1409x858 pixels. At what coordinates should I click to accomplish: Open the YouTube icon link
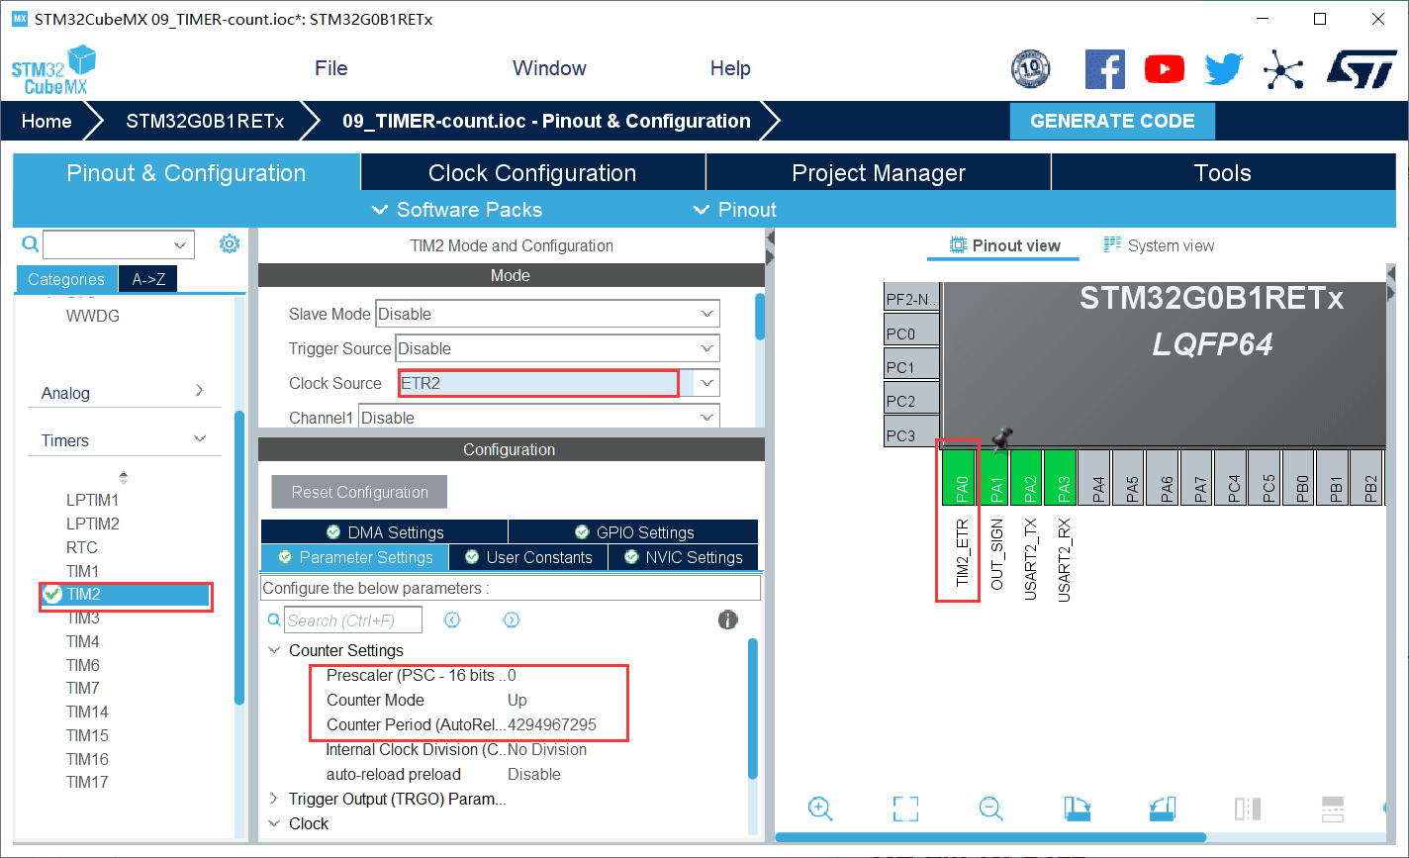(x=1165, y=69)
